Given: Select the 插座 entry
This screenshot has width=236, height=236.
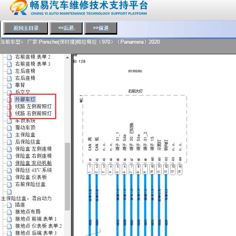Looking at the screenshot, I should 20,205.
